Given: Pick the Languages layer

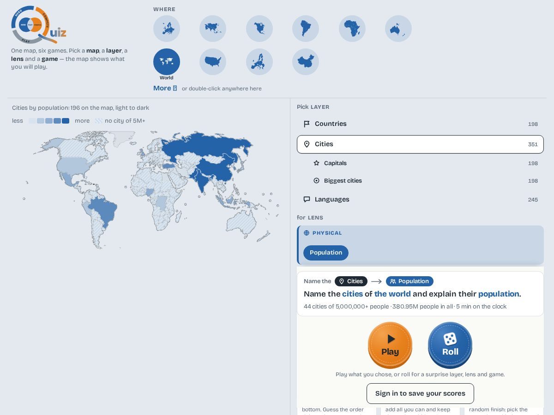Looking at the screenshot, I should pyautogui.click(x=420, y=200).
